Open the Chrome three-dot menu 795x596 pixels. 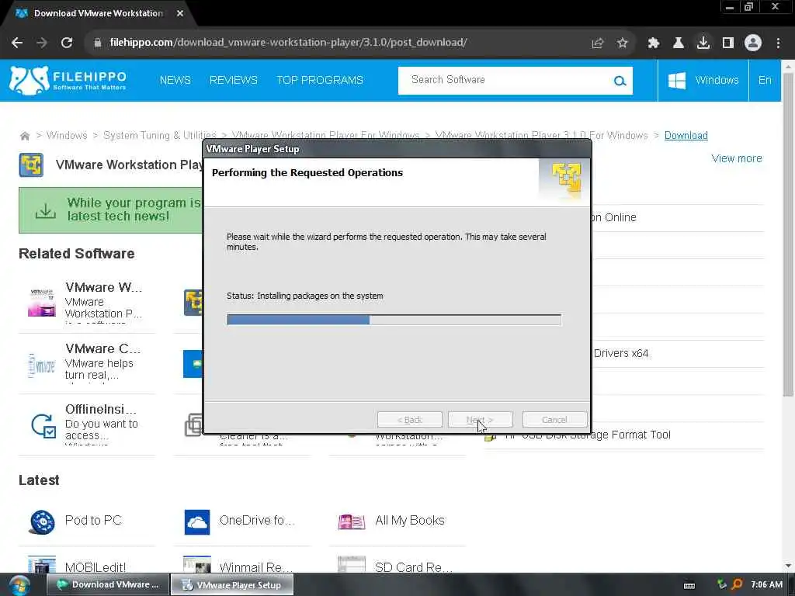(x=778, y=43)
